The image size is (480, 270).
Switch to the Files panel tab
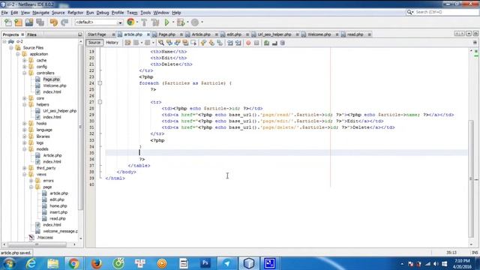(31, 34)
